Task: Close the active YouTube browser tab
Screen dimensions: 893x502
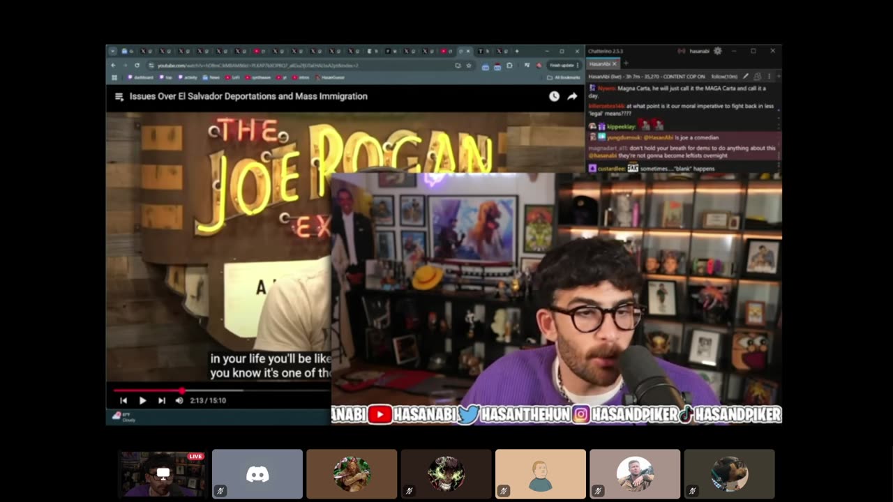Action: [x=469, y=51]
